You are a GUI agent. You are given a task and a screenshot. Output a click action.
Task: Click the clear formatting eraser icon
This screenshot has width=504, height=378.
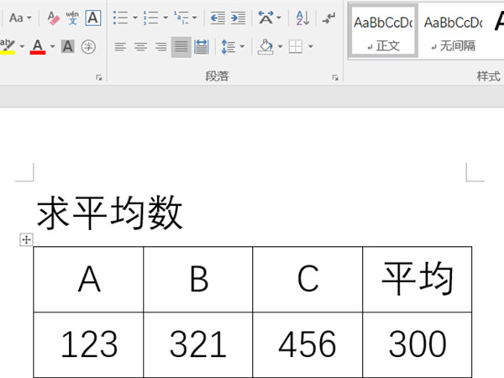click(x=52, y=18)
